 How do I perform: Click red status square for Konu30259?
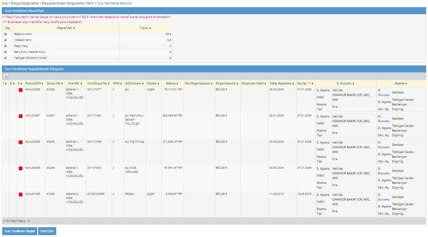(x=21, y=168)
